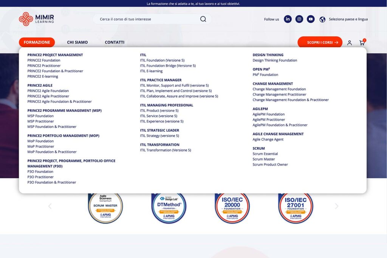The height and width of the screenshot is (258, 387).
Task: Click the Scopri i corsi button
Action: coord(320,42)
